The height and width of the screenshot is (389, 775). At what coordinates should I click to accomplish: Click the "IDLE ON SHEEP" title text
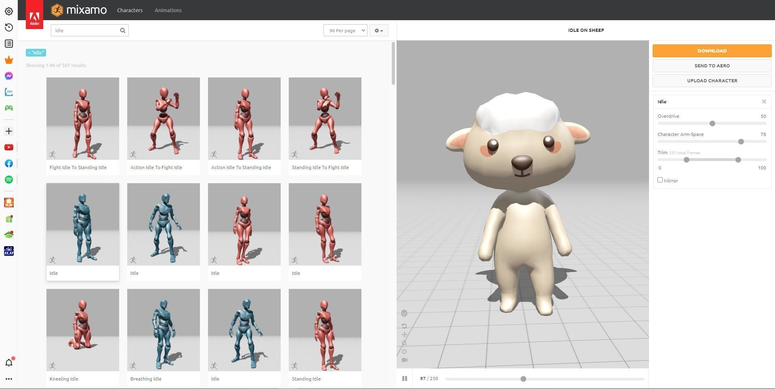pyautogui.click(x=586, y=30)
